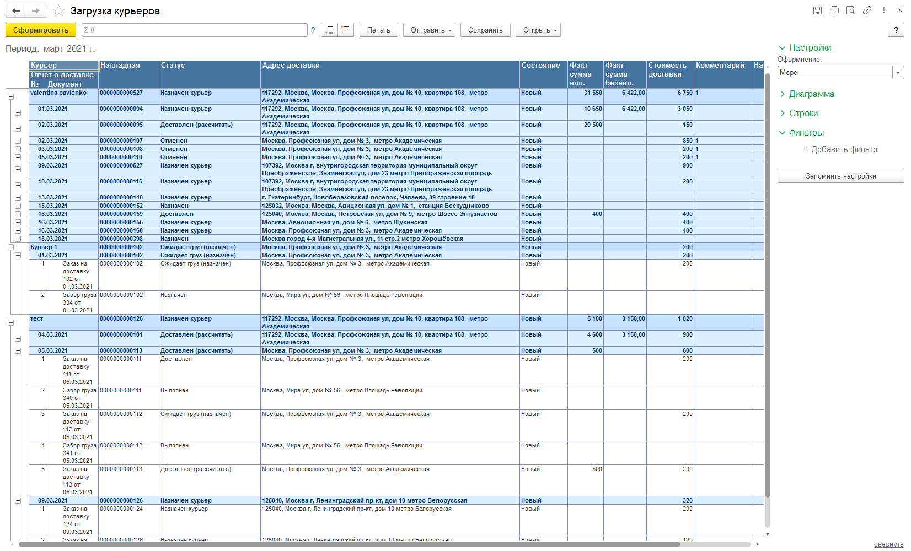This screenshot has height=551, width=911.
Task: Click the printer icon in top-right corner
Action: click(x=834, y=10)
